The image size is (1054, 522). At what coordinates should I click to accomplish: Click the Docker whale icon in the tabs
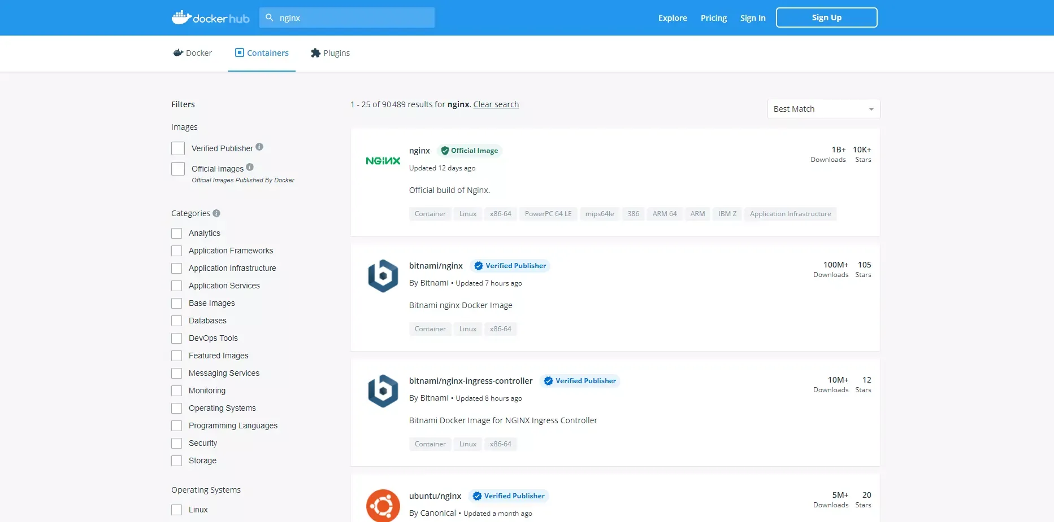pos(179,52)
